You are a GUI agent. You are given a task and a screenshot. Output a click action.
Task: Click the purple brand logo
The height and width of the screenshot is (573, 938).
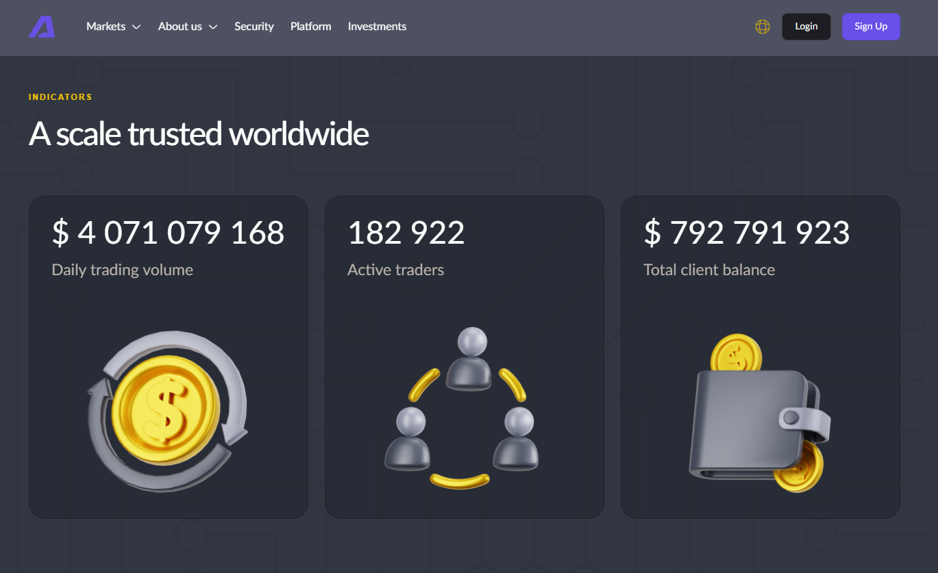click(x=42, y=27)
